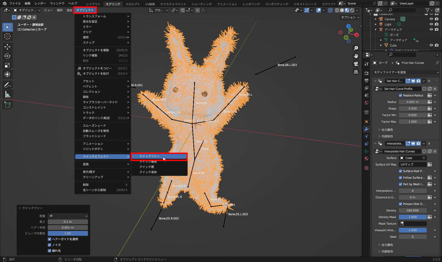The image size is (442, 262).
Task: Select the Material properties sphere icon
Action: pyautogui.click(x=366, y=158)
